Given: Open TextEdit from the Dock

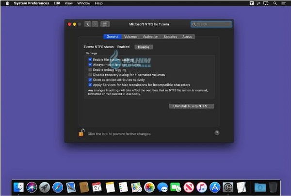Looking at the screenshot, I should click(x=241, y=187).
